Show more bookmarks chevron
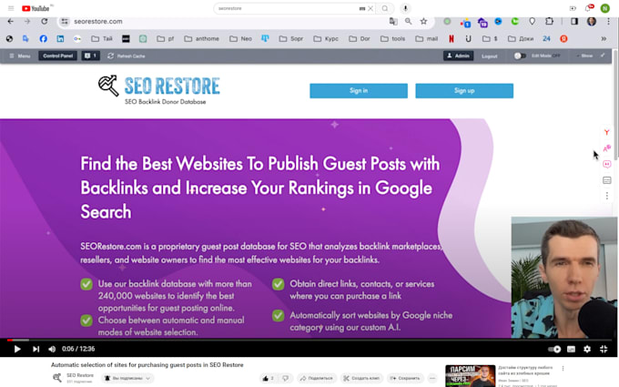Screen dimensions: 619x387 point(604,38)
